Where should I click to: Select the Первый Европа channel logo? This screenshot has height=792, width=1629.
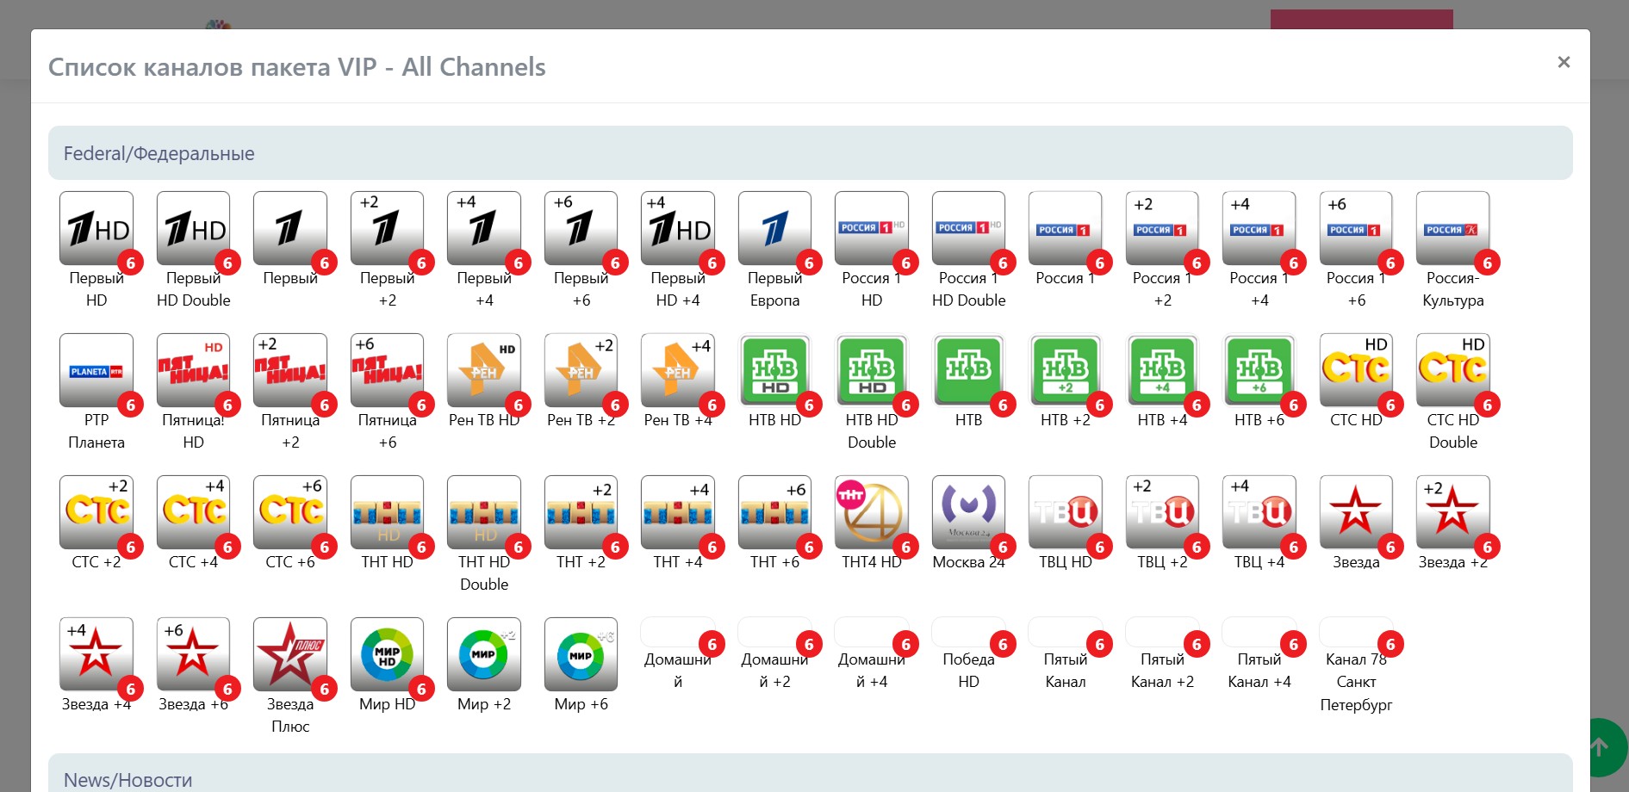tap(774, 228)
